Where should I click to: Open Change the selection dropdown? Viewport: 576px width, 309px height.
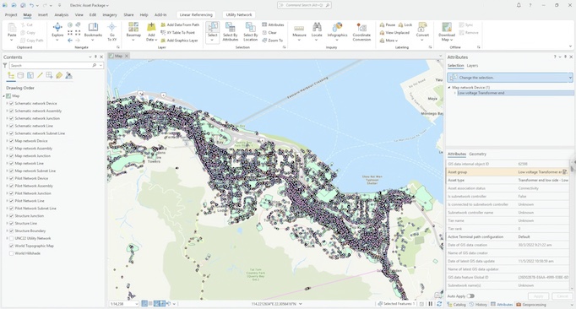[570, 78]
